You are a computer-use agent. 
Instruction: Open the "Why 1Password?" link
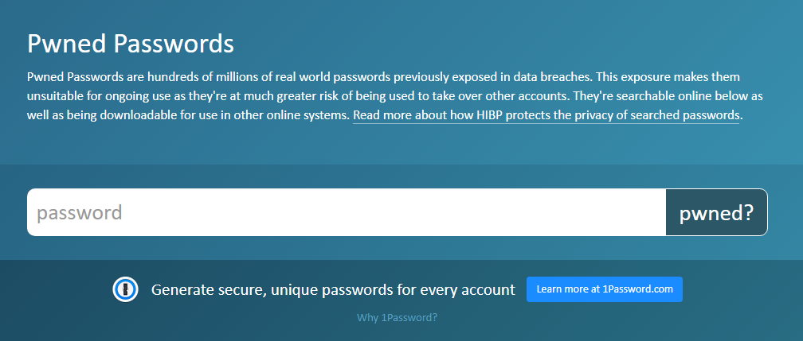[397, 317]
